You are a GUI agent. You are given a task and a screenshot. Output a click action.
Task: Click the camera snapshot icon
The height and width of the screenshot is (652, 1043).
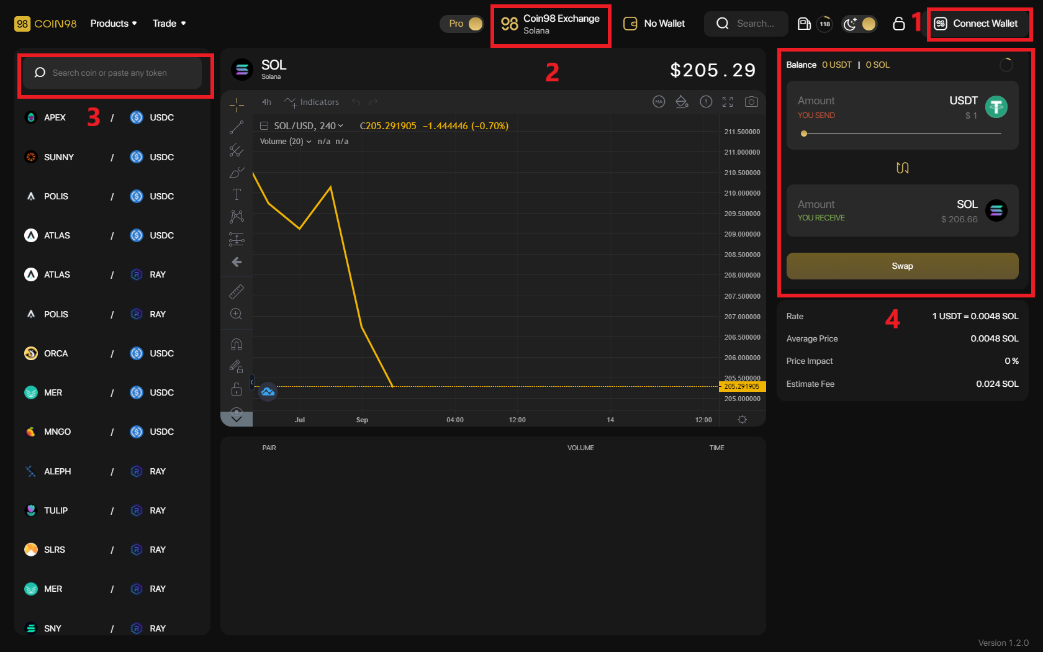click(x=751, y=102)
